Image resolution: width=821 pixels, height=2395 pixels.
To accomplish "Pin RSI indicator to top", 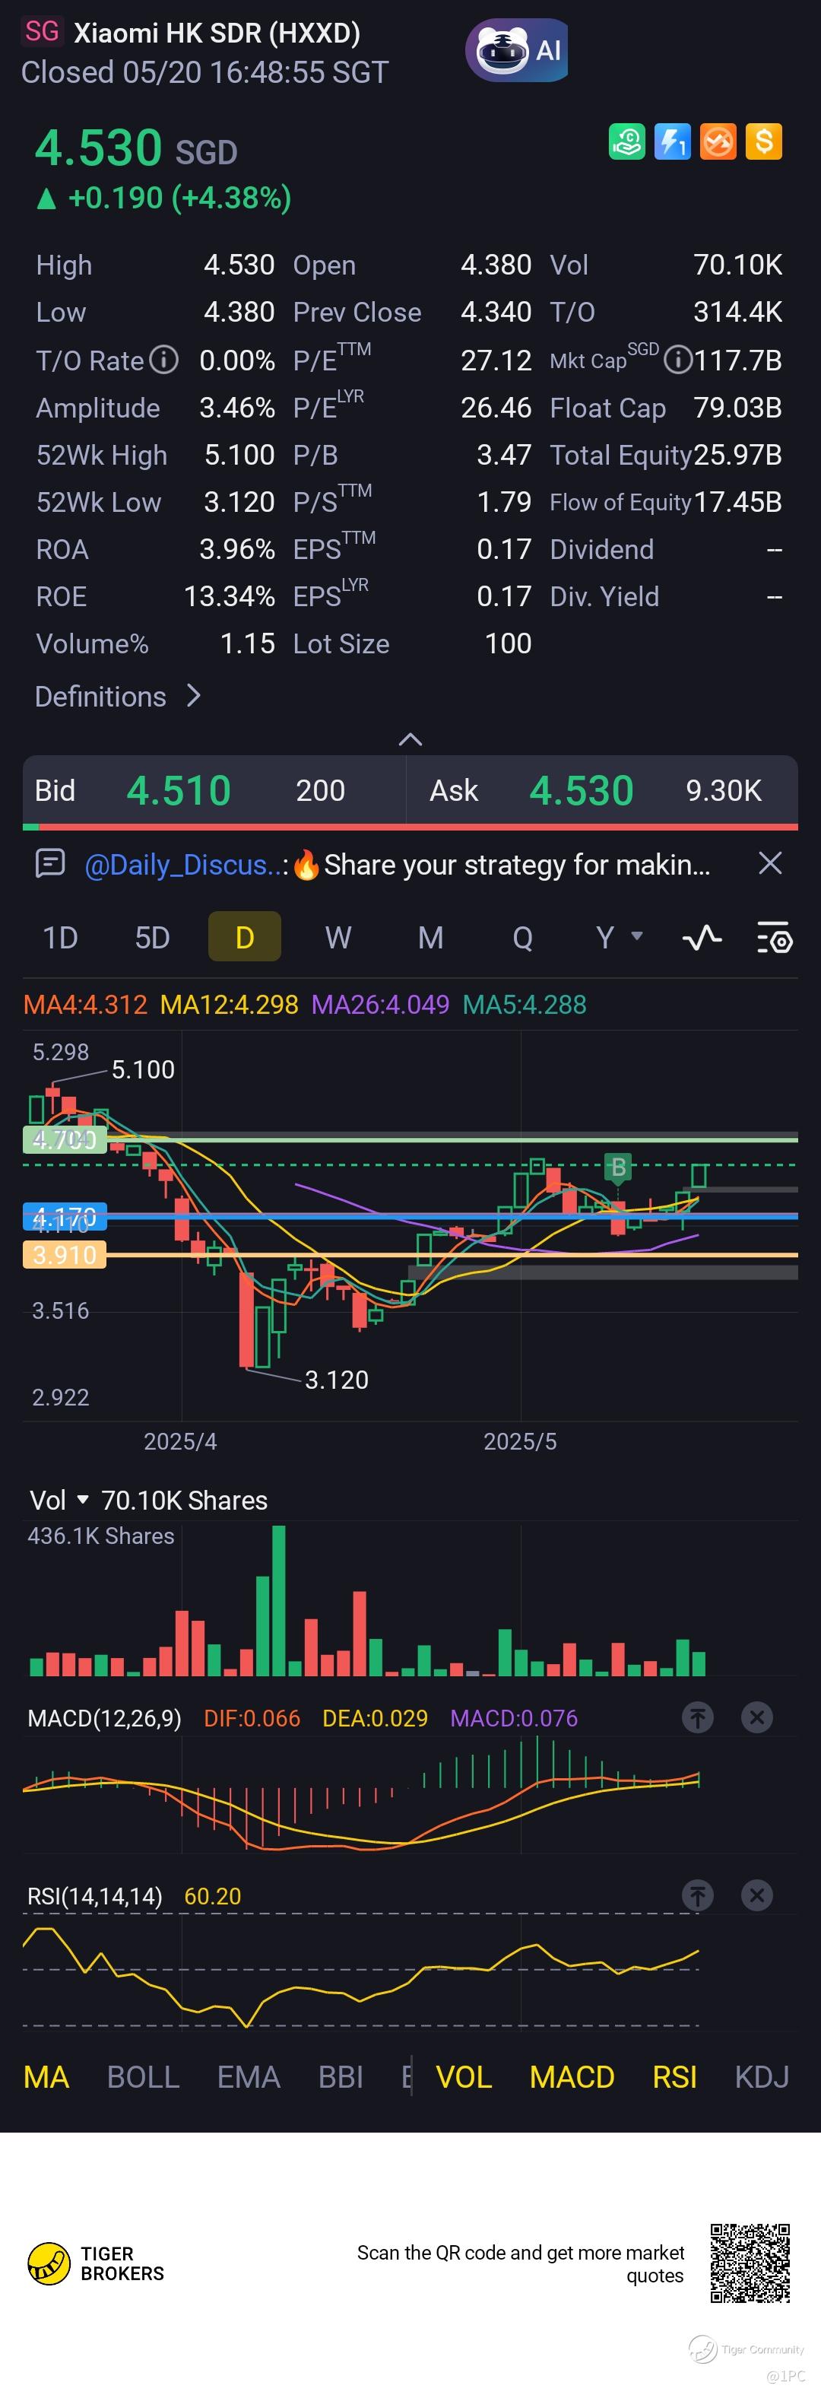I will coord(697,1895).
